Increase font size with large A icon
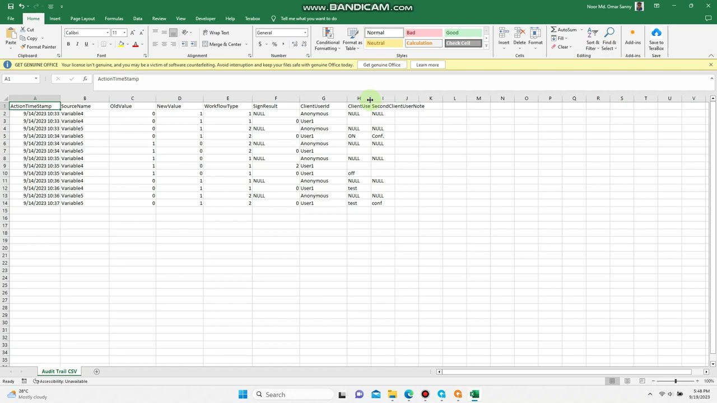 133,32
